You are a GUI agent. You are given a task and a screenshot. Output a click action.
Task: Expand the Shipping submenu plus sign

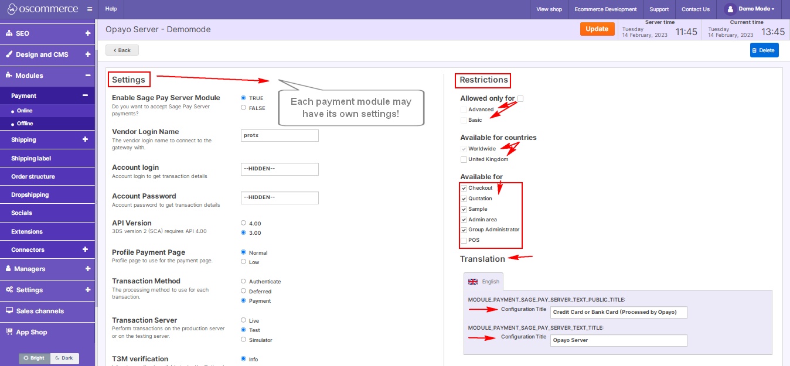[85, 139]
